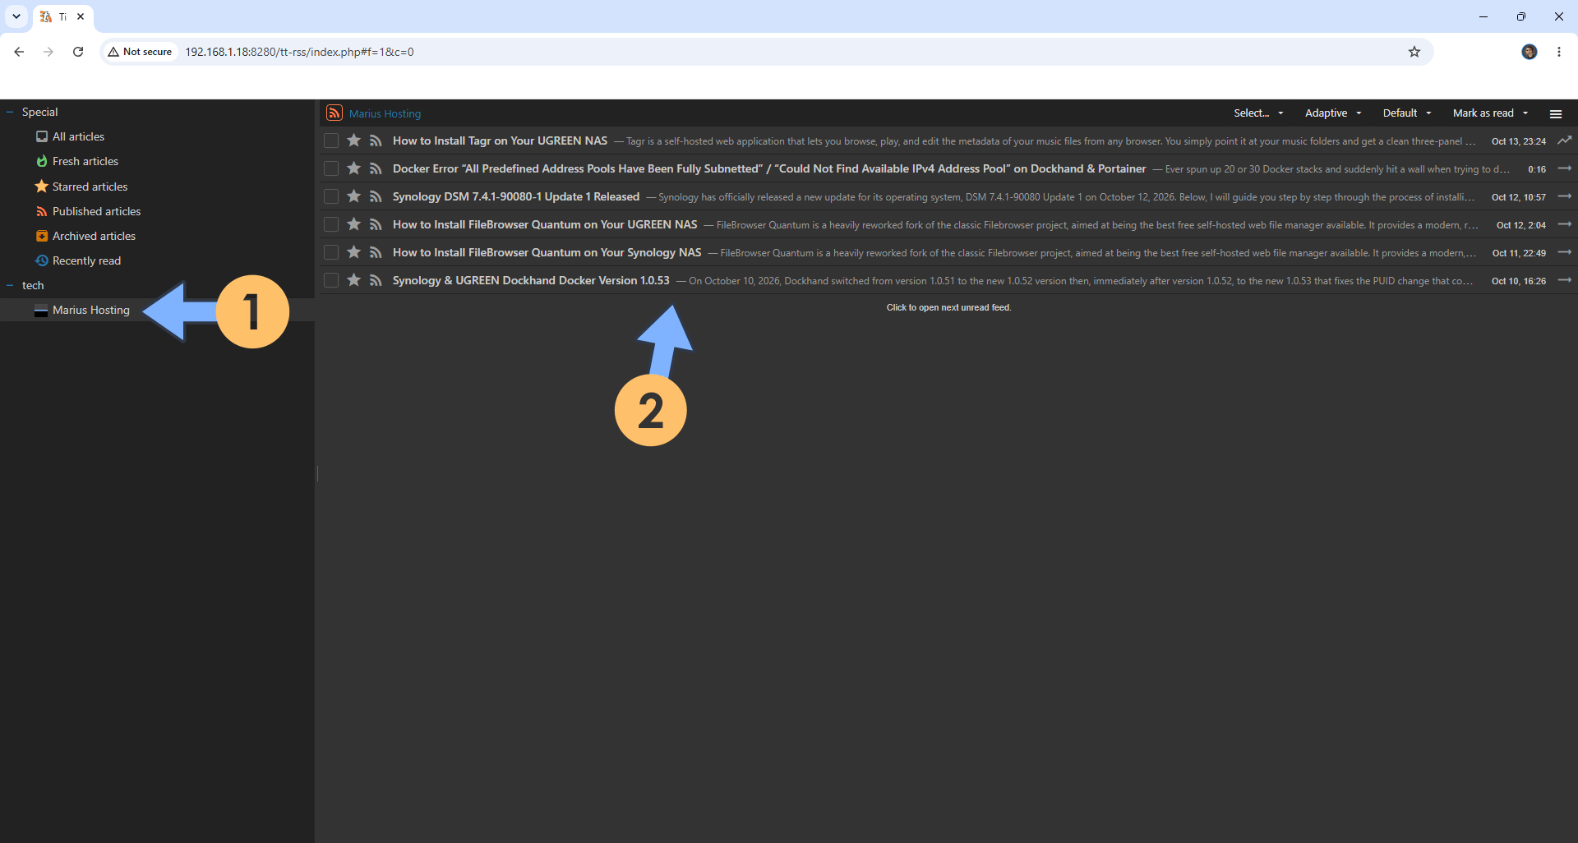1578x843 pixels.
Task: Click 'Click to open next unread feed' link
Action: pyautogui.click(x=948, y=307)
